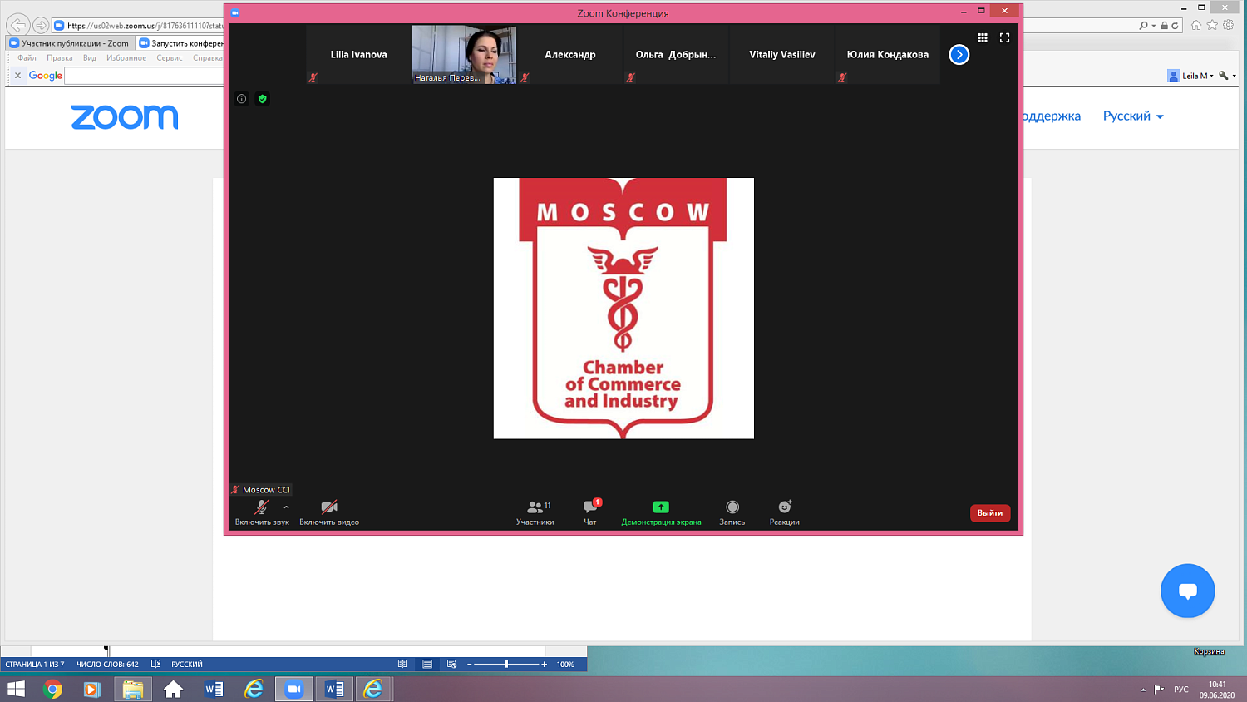Click the Google toolbar search field
The image size is (1247, 702).
pos(145,76)
